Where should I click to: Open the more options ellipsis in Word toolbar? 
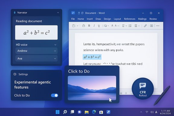point(158,26)
